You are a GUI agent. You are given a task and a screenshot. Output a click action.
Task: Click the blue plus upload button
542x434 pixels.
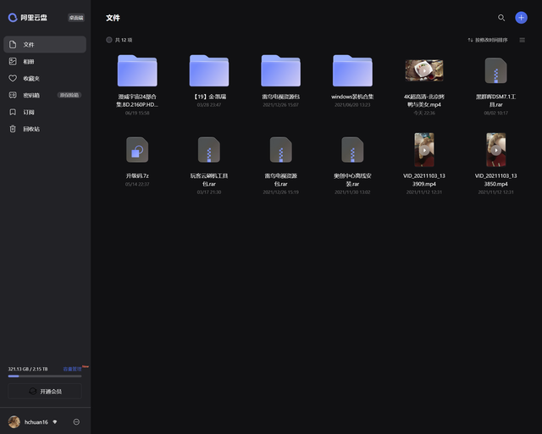(521, 18)
